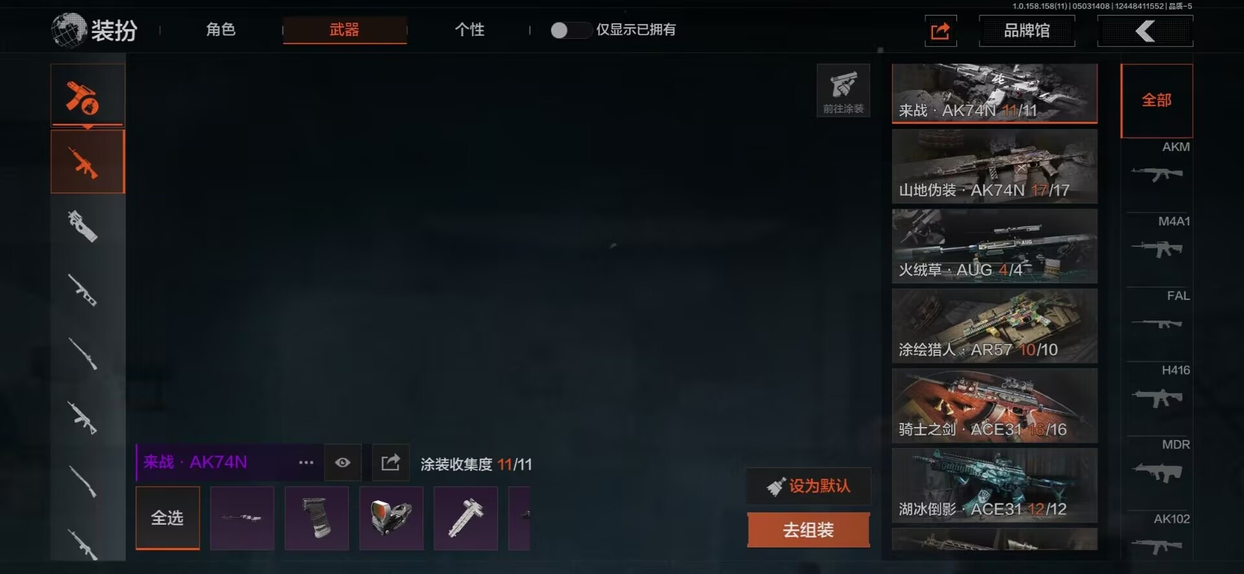Choose the red dot sight attachment
The image size is (1244, 574).
pyautogui.click(x=391, y=518)
